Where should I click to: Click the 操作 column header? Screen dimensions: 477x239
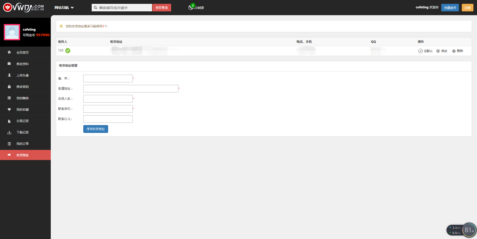tap(421, 42)
